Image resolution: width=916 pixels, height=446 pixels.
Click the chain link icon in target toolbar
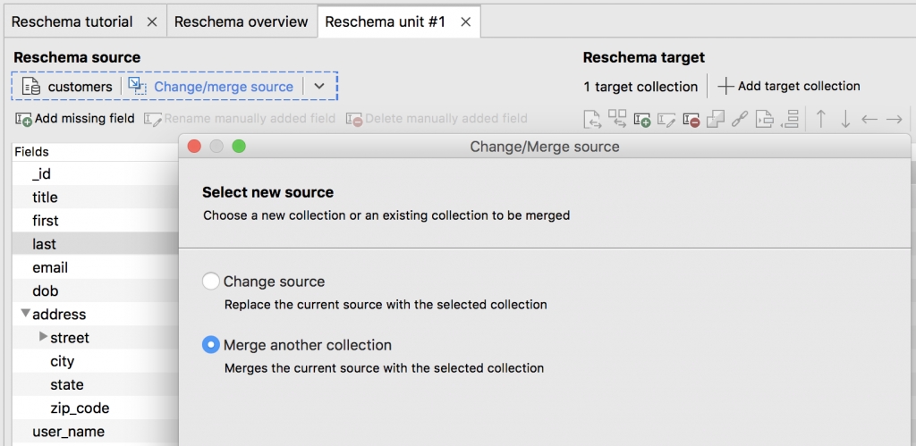tap(740, 119)
